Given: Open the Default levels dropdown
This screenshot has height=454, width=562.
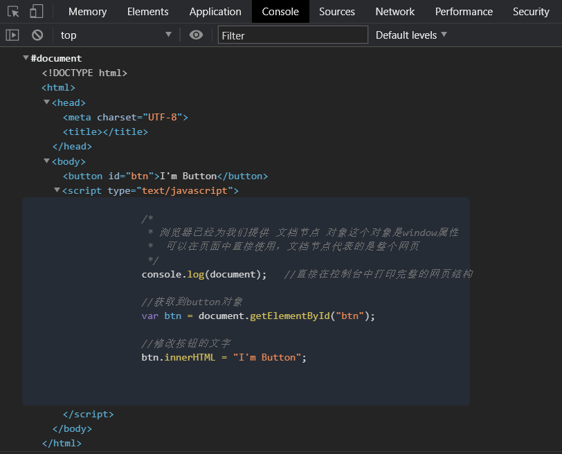Looking at the screenshot, I should coord(411,35).
